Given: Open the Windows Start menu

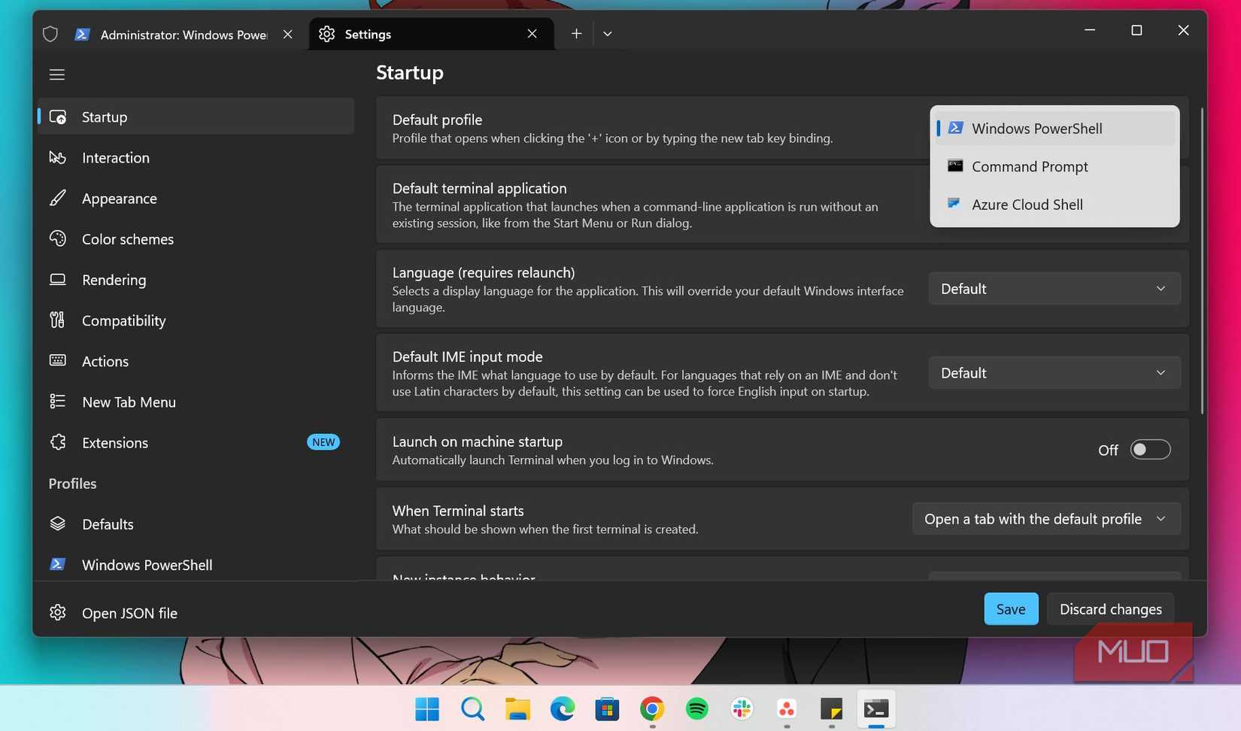Looking at the screenshot, I should coord(427,708).
